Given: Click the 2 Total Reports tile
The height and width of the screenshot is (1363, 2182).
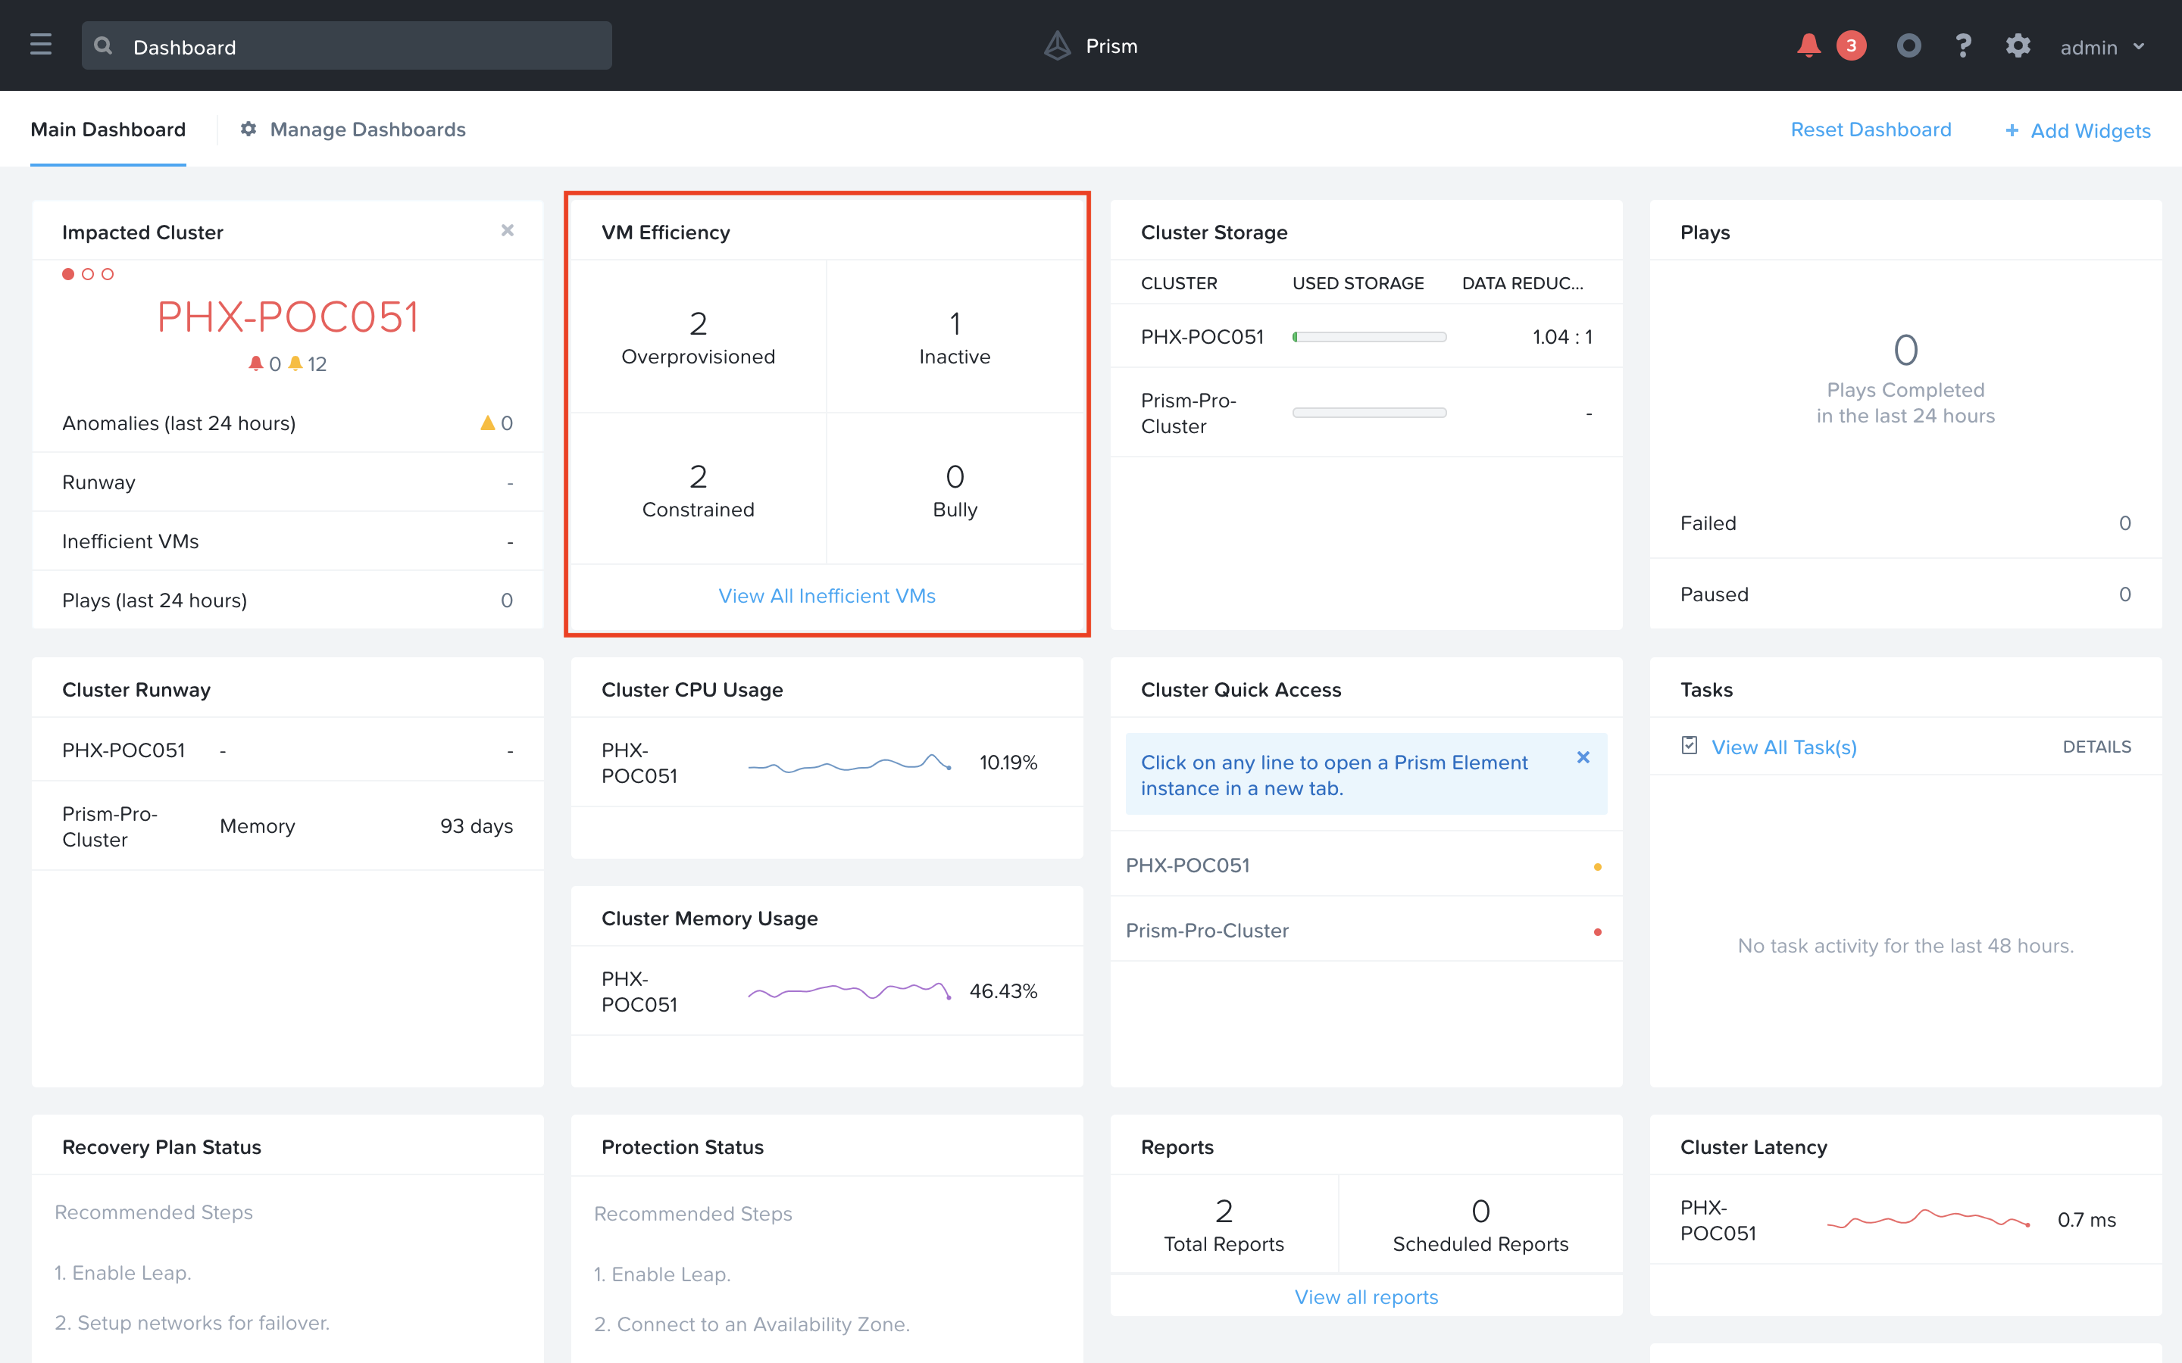Looking at the screenshot, I should tap(1224, 1225).
